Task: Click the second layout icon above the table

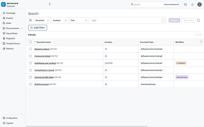Action: (200, 35)
